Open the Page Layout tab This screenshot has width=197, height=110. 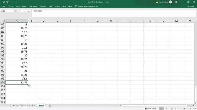coord(33,6)
